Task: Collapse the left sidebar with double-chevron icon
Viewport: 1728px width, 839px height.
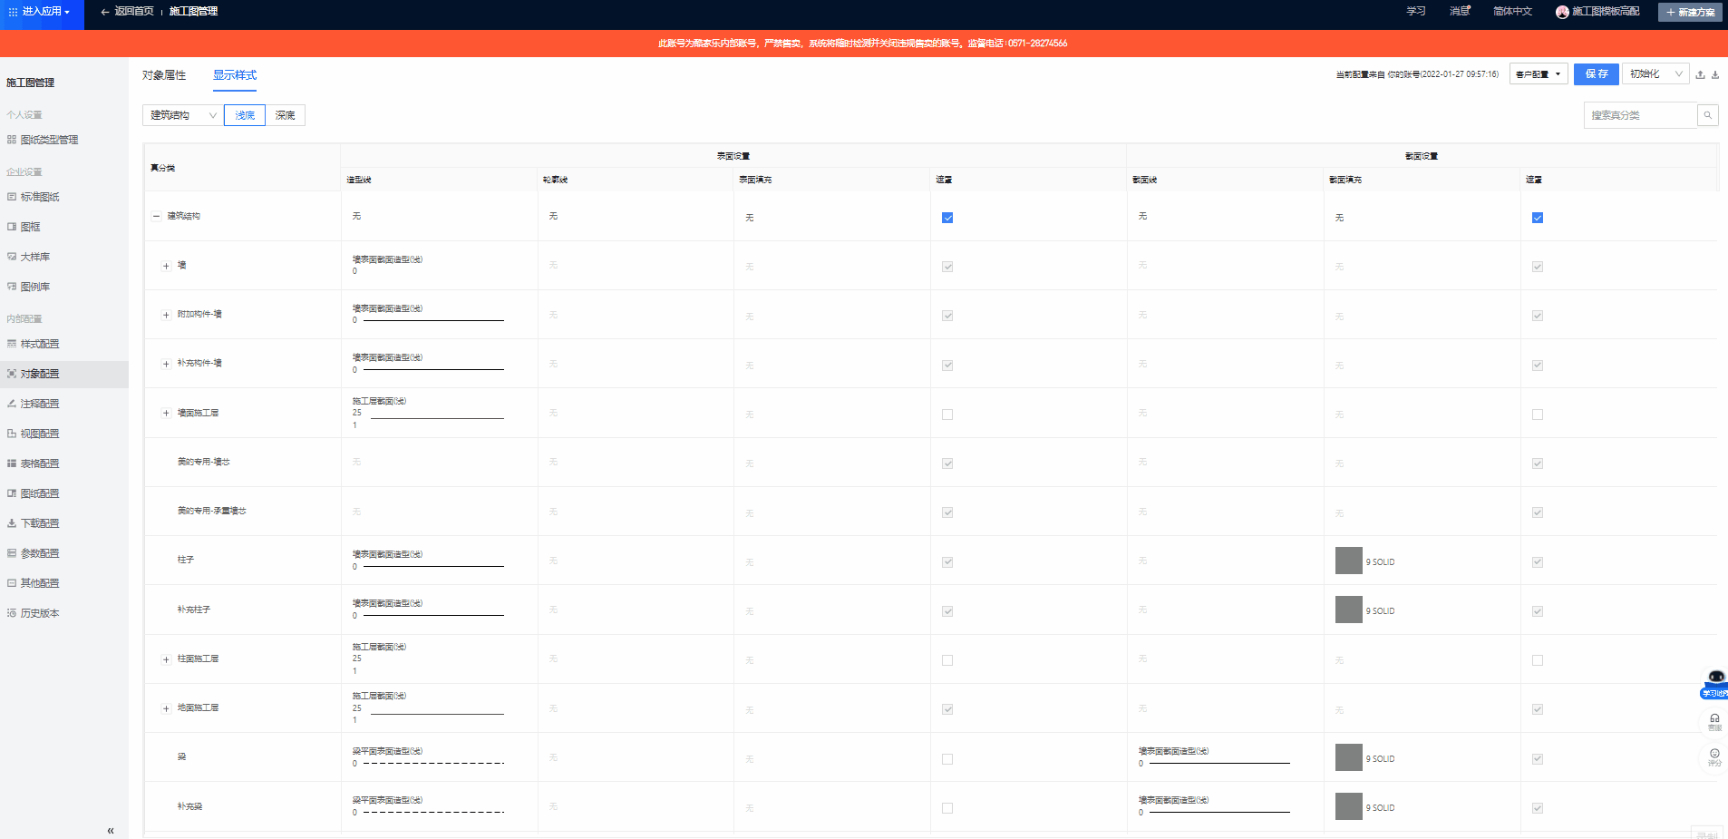Action: click(111, 830)
